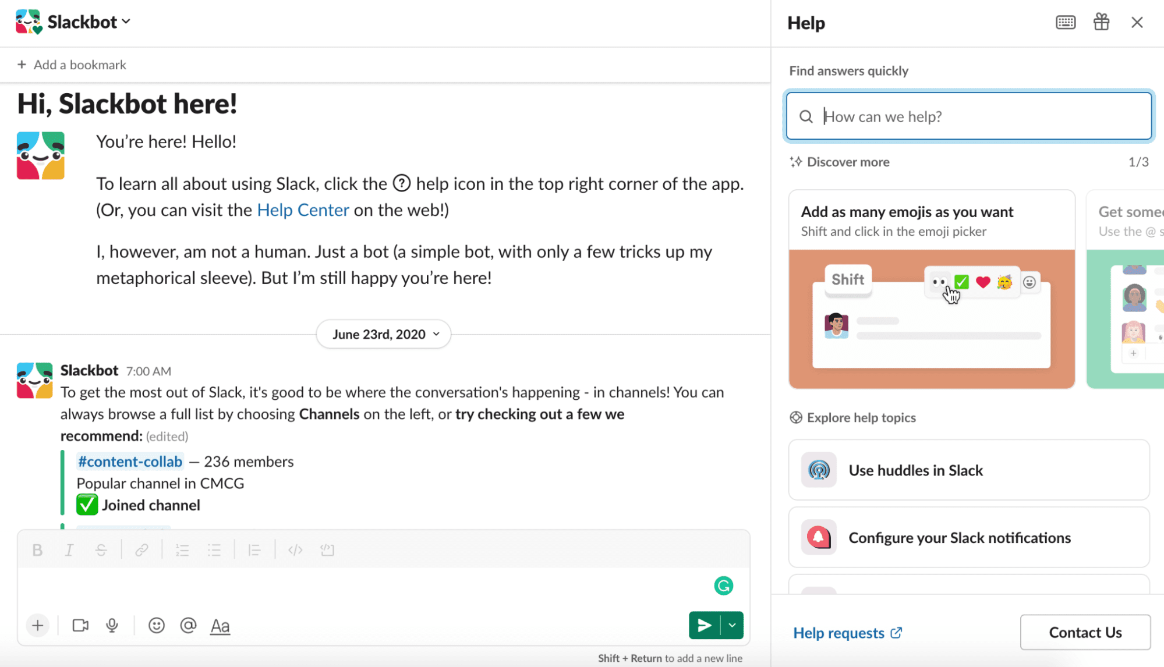Click the blockquote icon
The height and width of the screenshot is (667, 1164).
(x=254, y=550)
